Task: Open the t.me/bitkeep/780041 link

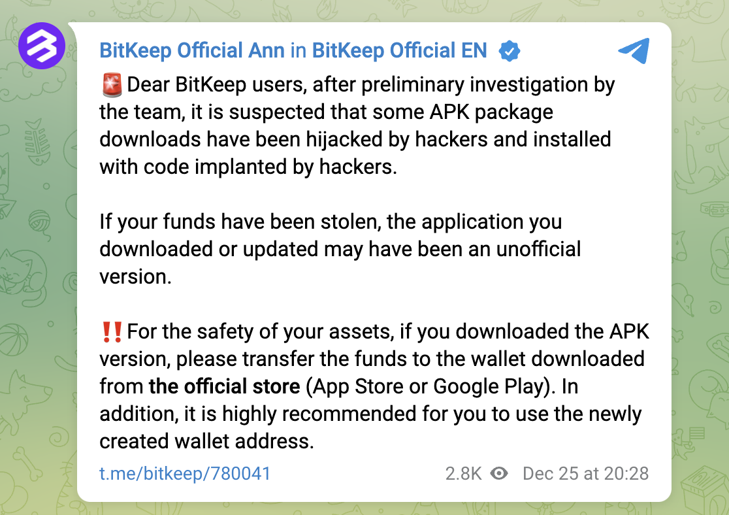Action: click(185, 474)
